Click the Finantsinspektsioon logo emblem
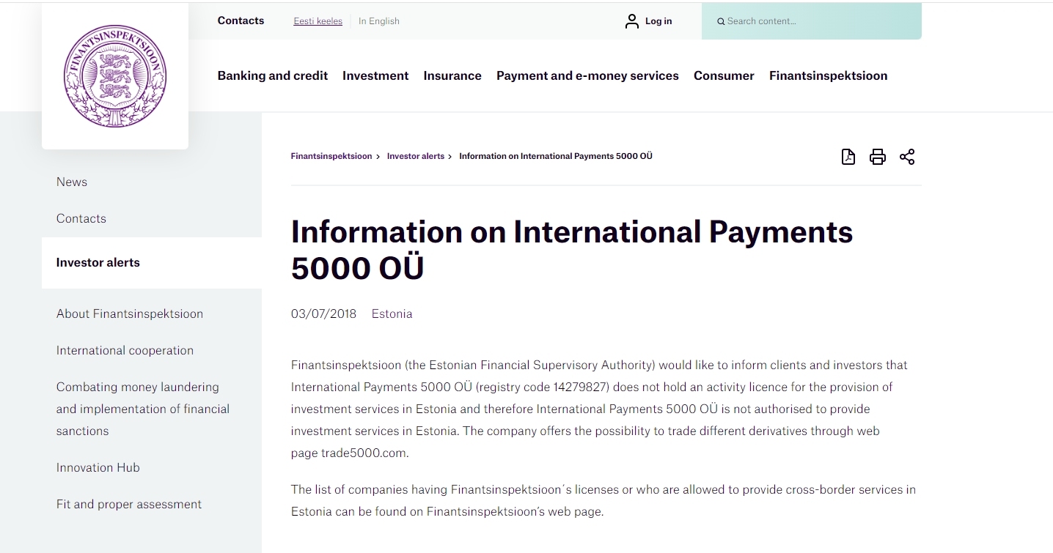The image size is (1053, 553). (x=115, y=76)
